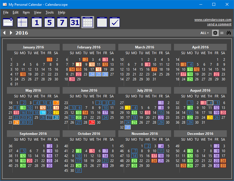This screenshot has height=181, width=234.
Task: Toggle the gear holidays filter button
Action: click(x=215, y=33)
